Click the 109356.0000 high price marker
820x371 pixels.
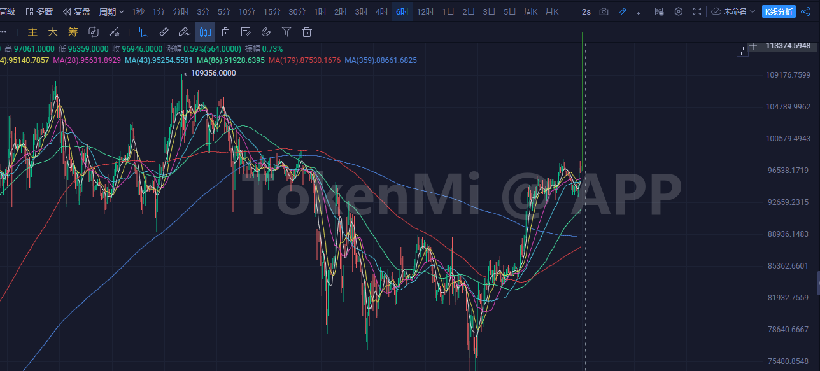coord(213,73)
